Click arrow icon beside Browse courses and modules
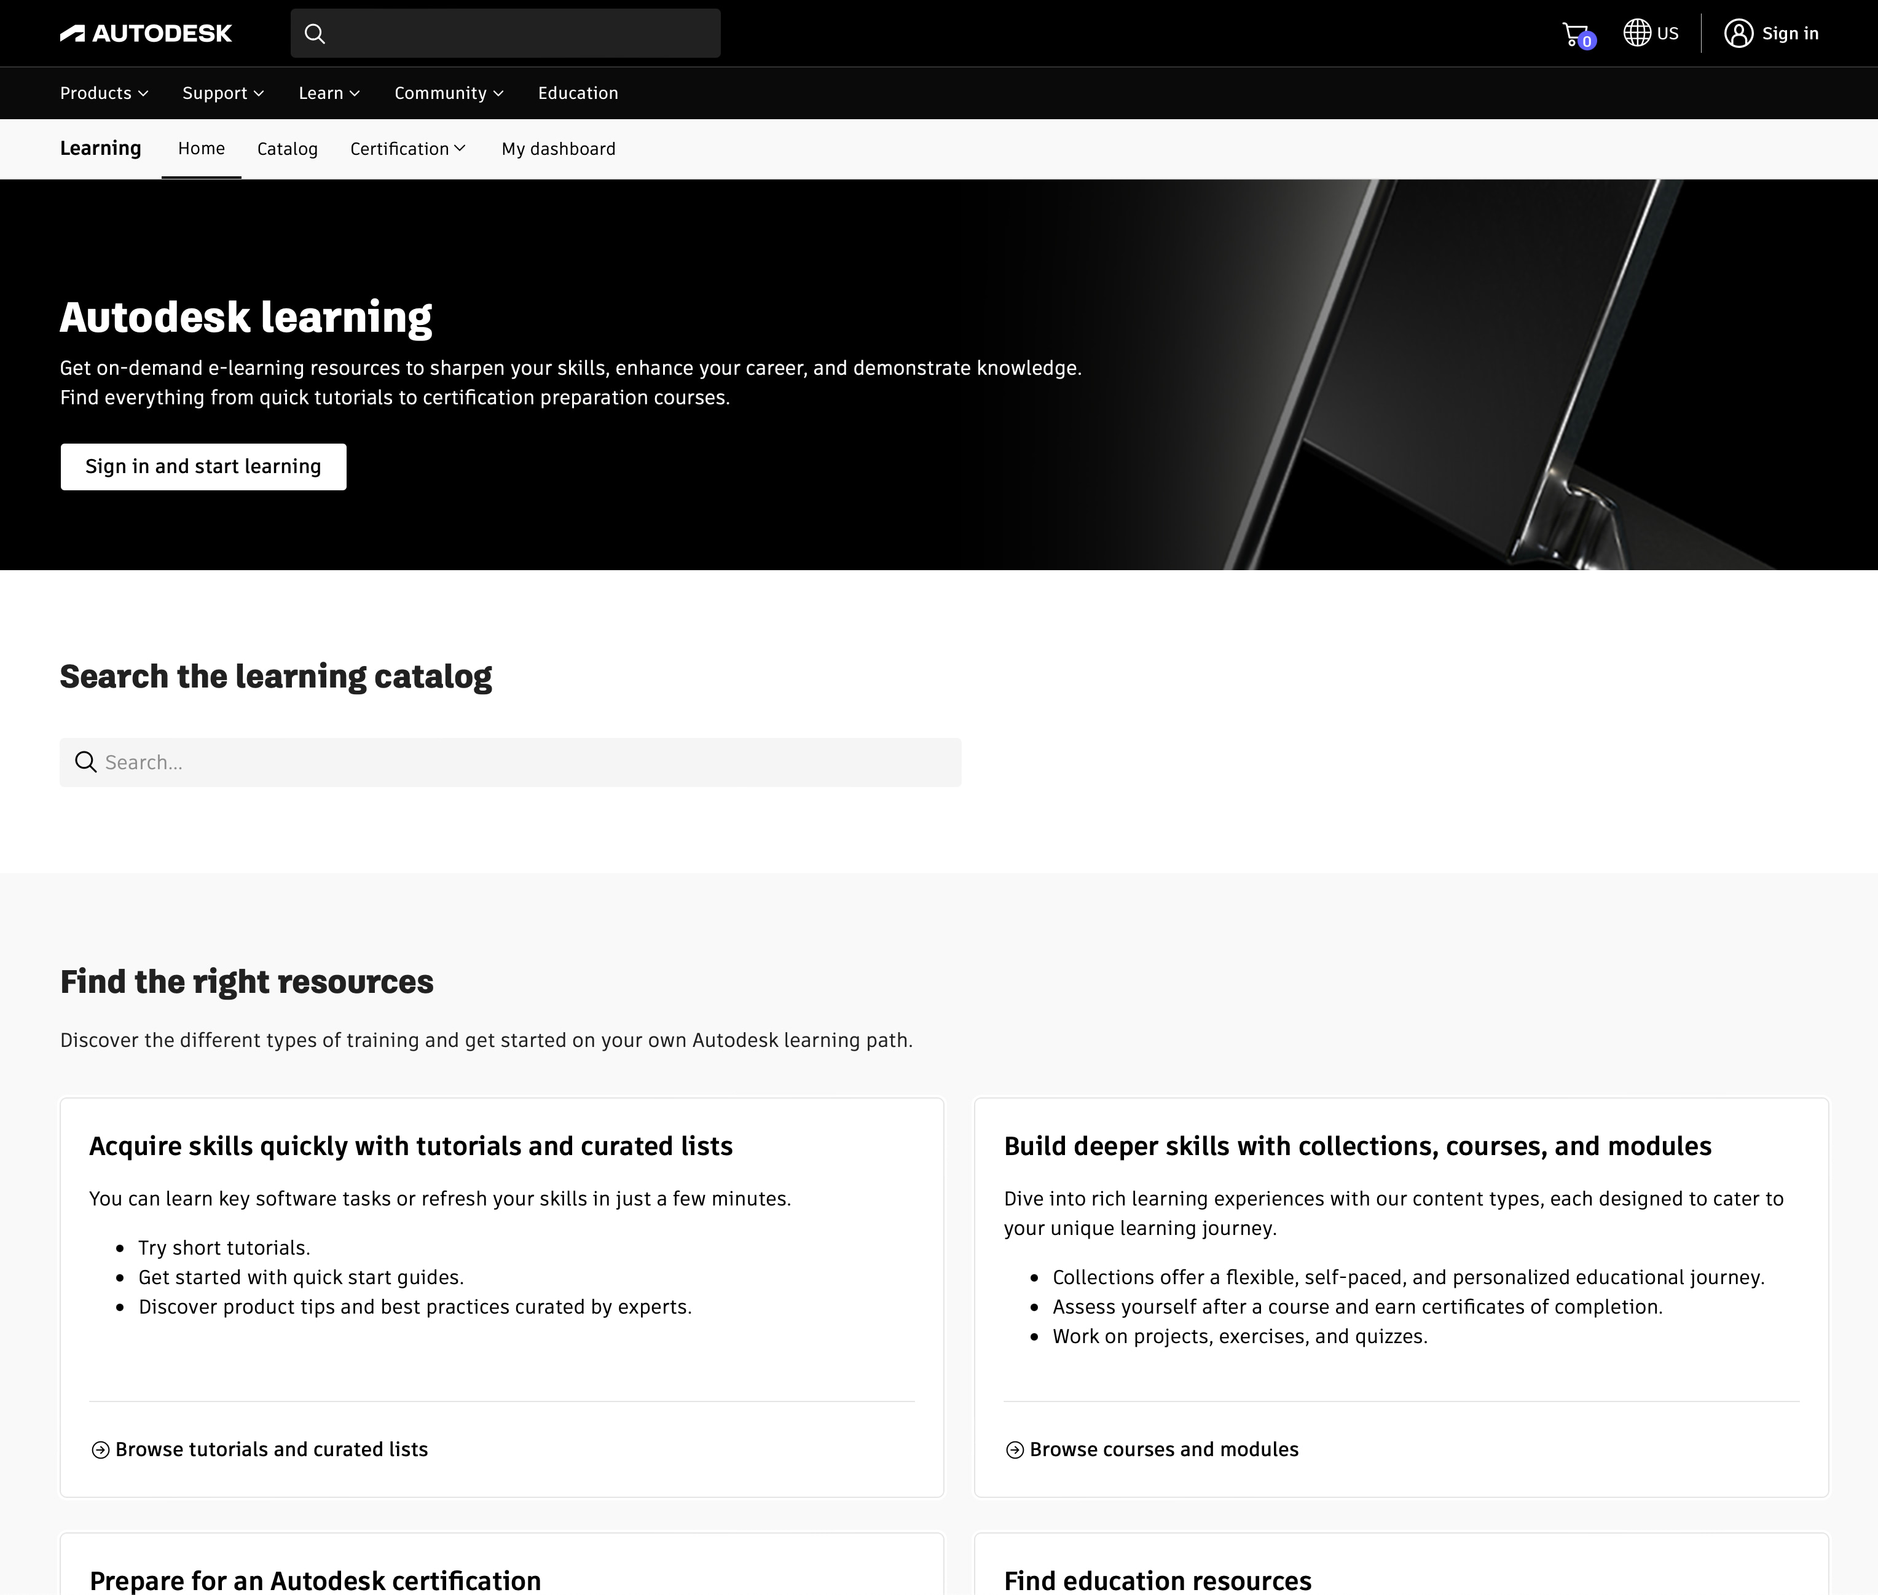This screenshot has height=1595, width=1878. pyautogui.click(x=1015, y=1451)
